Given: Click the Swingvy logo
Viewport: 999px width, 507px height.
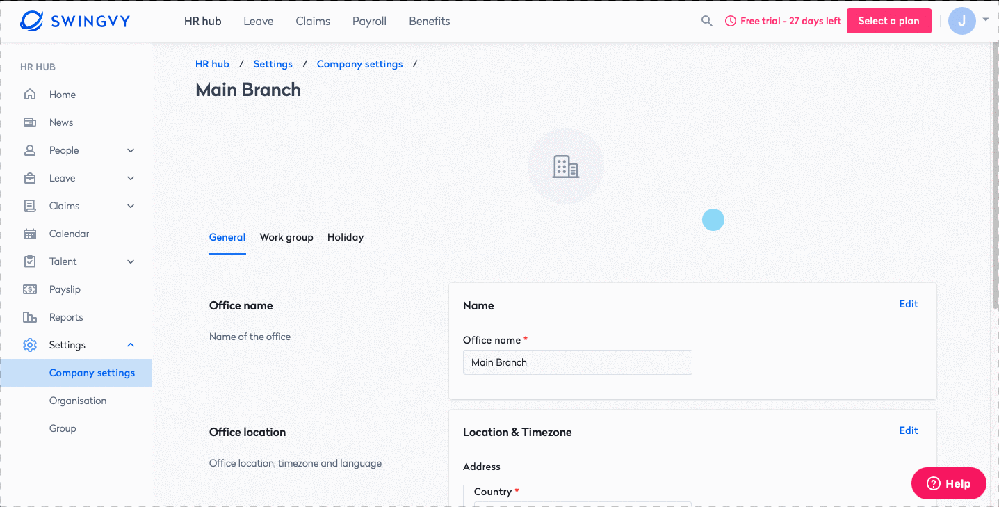Looking at the screenshot, I should pos(75,21).
